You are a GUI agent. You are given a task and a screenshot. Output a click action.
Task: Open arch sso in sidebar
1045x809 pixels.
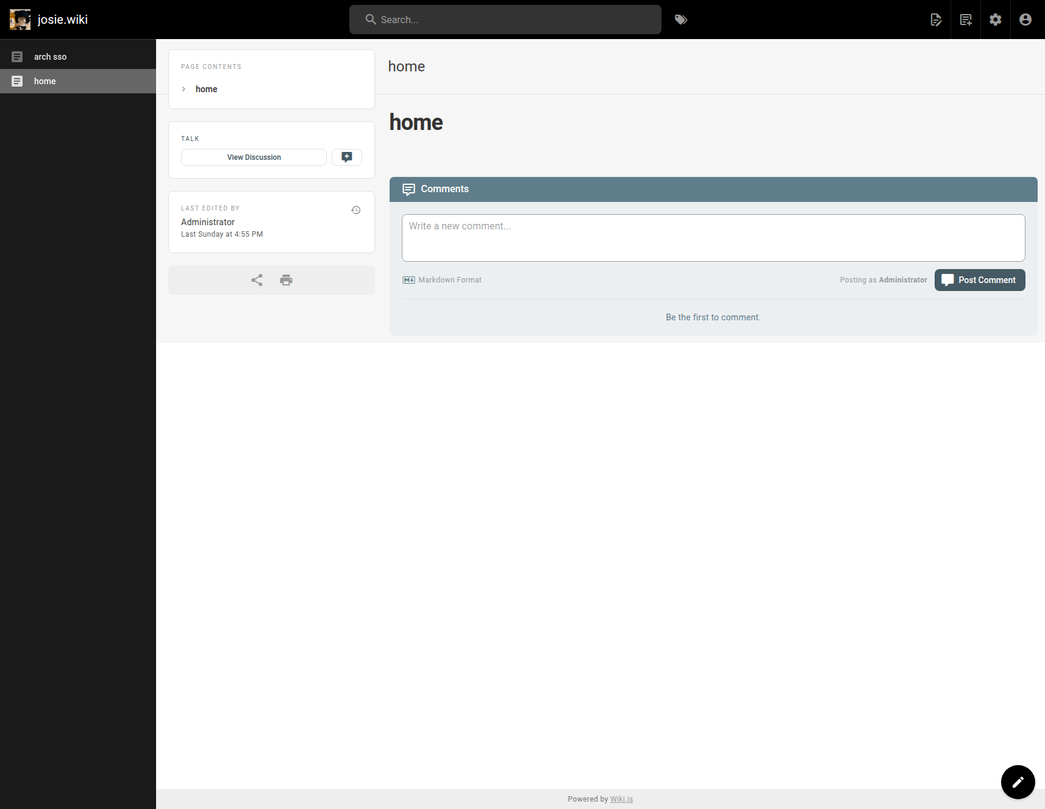pyautogui.click(x=51, y=57)
